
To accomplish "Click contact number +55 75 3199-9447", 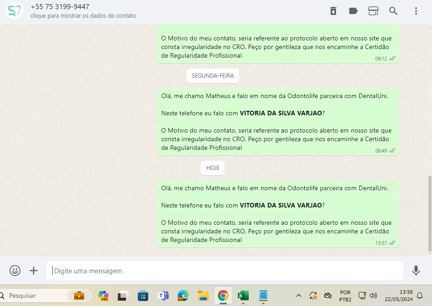I will [60, 7].
